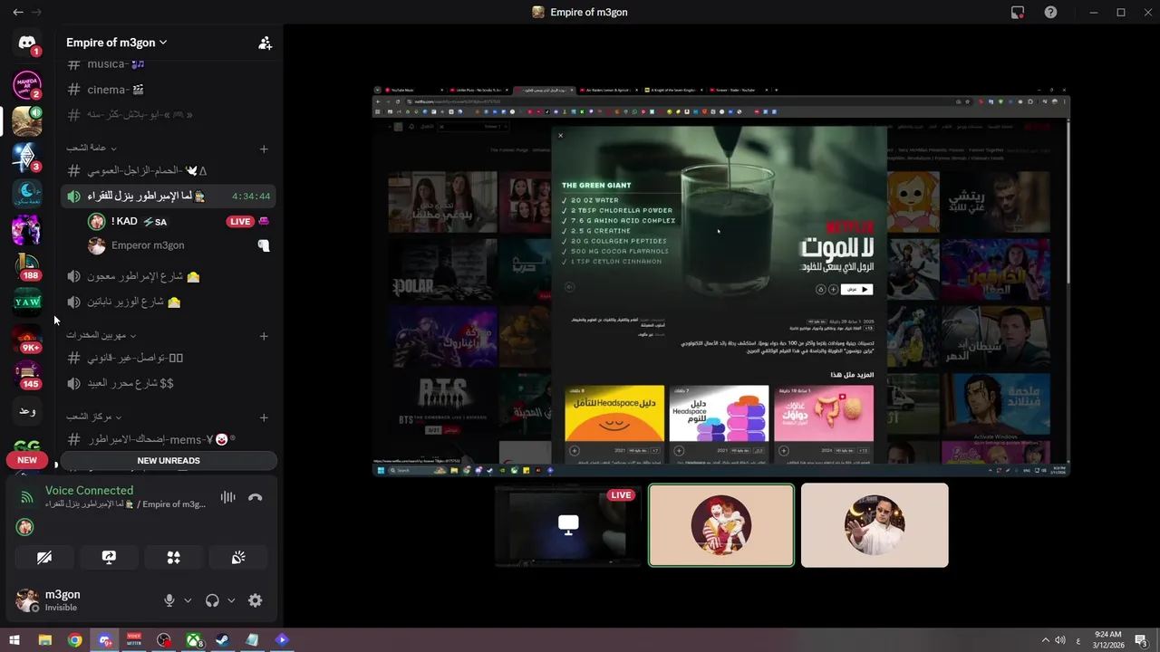The image size is (1160, 652).
Task: Focus the main shared Netflix screen stream
Action: click(721, 281)
